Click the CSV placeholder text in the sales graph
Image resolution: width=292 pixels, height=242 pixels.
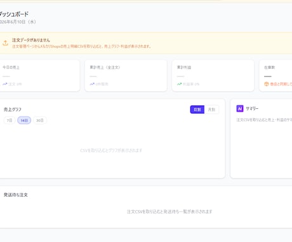tap(111, 150)
